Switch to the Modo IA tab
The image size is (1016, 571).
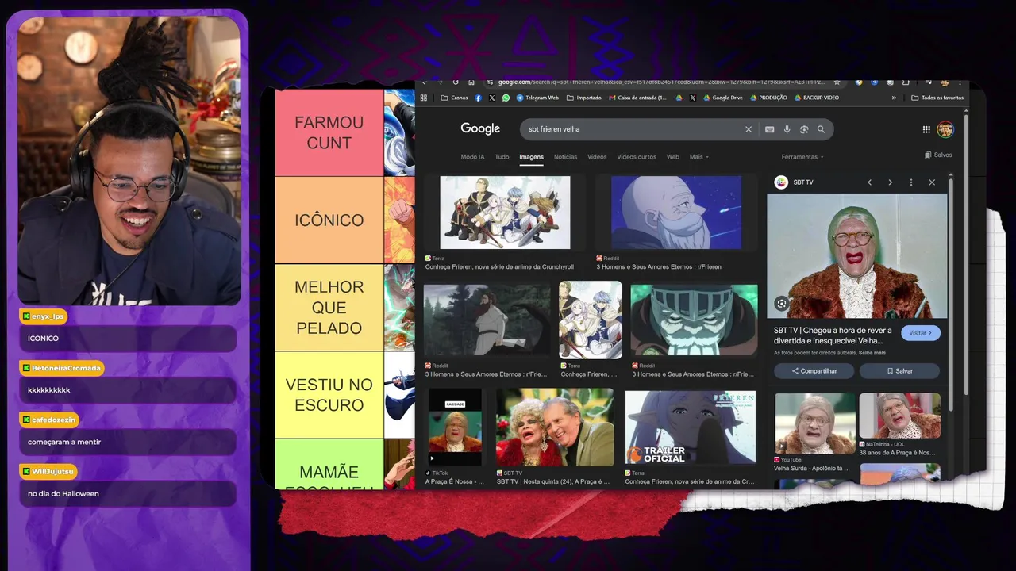[x=472, y=157]
